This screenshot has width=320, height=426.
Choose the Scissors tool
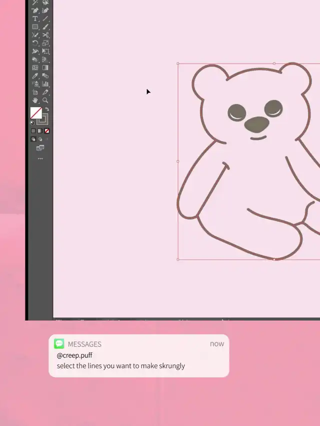click(45, 35)
